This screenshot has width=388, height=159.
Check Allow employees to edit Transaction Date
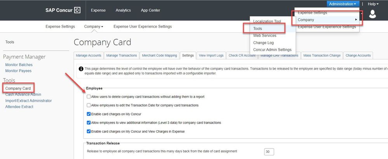(89, 105)
